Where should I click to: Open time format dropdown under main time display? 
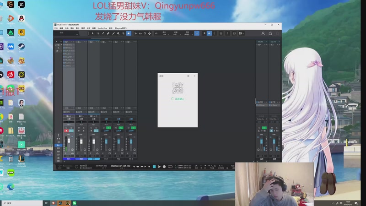(121, 168)
